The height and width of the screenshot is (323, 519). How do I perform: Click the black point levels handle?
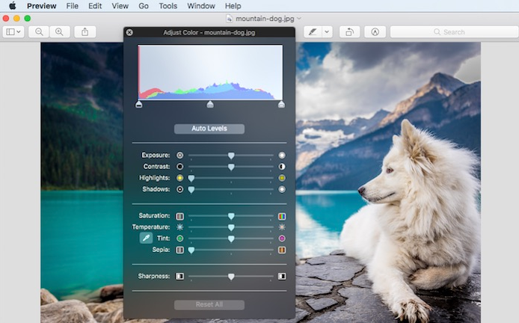138,105
